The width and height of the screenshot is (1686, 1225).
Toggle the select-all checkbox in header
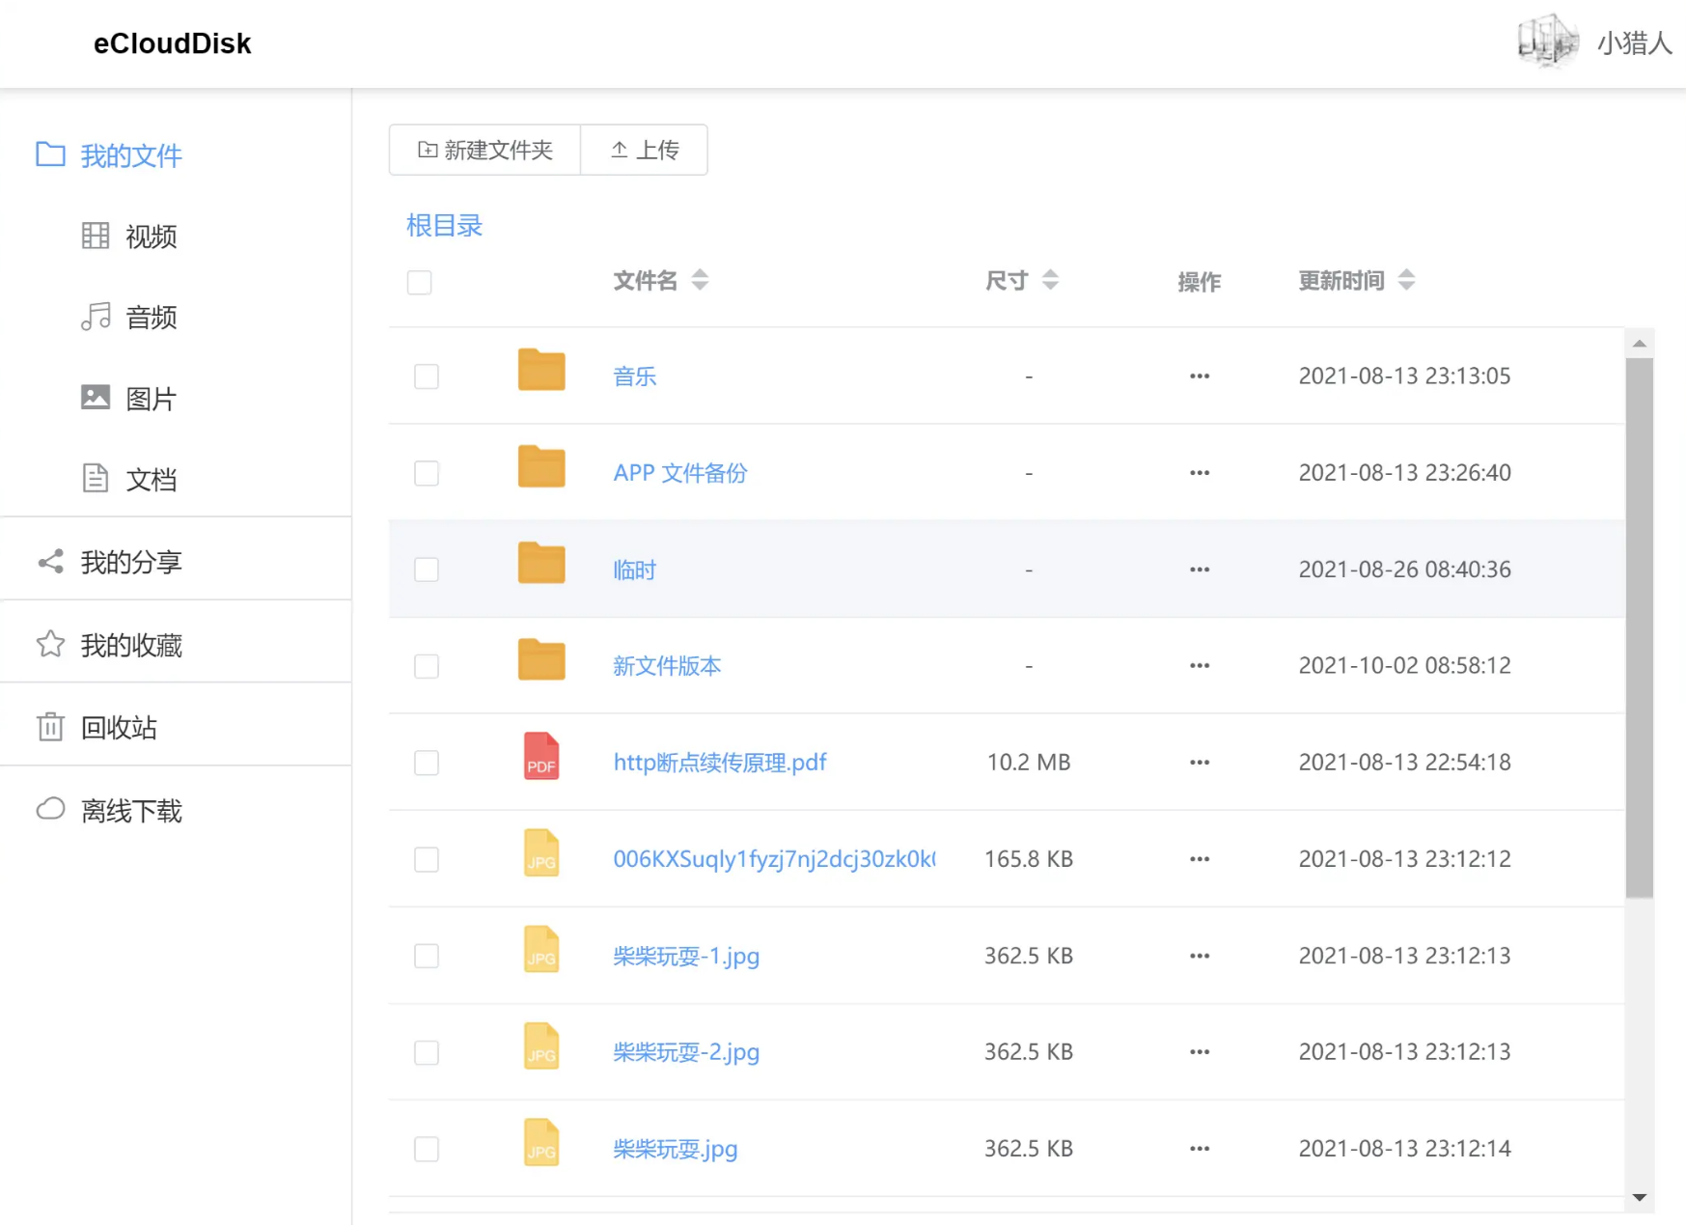[x=419, y=283]
